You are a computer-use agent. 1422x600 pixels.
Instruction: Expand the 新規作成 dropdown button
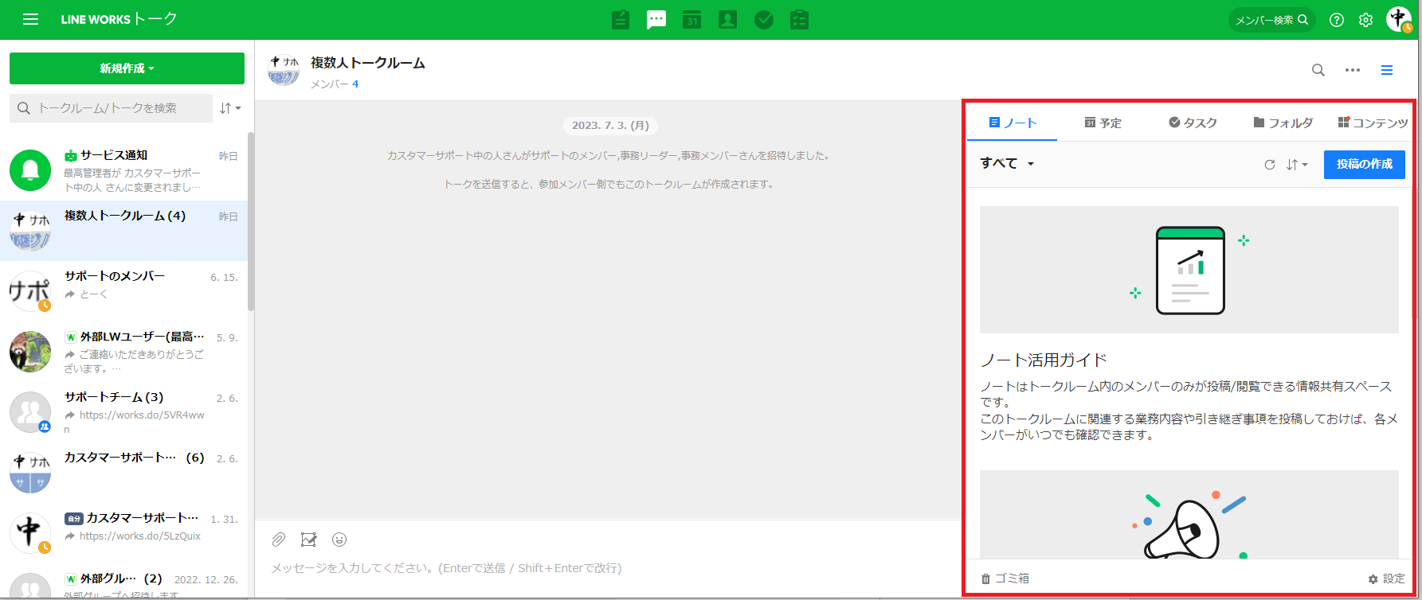(127, 68)
